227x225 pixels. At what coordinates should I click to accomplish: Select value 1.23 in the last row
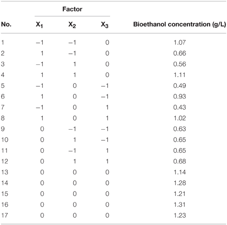(x=180, y=215)
